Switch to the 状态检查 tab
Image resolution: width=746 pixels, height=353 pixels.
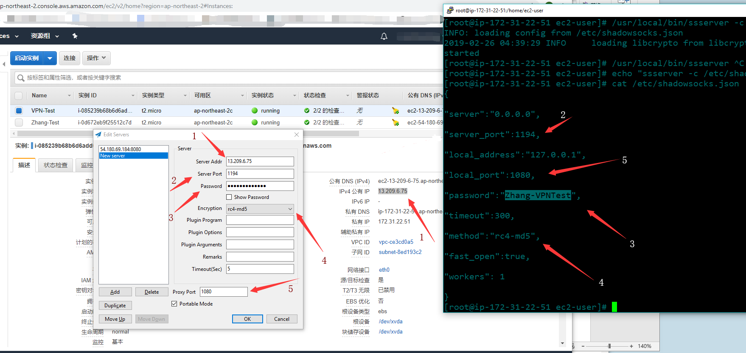pos(56,165)
